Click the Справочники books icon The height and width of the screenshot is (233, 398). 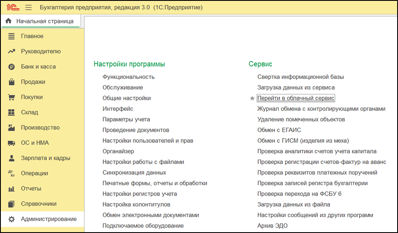pos(11,204)
